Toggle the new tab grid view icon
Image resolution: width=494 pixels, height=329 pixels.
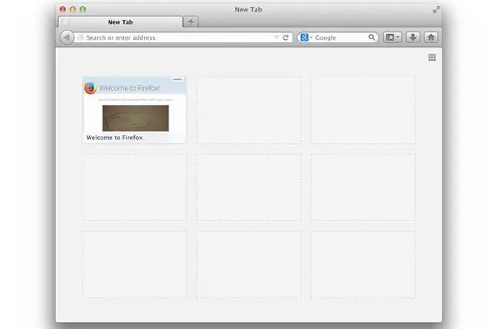click(x=432, y=57)
